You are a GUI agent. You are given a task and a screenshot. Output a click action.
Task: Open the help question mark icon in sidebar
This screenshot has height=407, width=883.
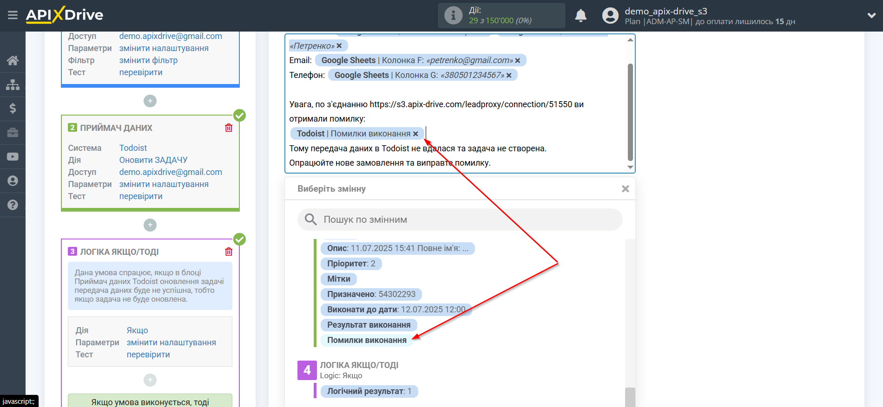(13, 205)
